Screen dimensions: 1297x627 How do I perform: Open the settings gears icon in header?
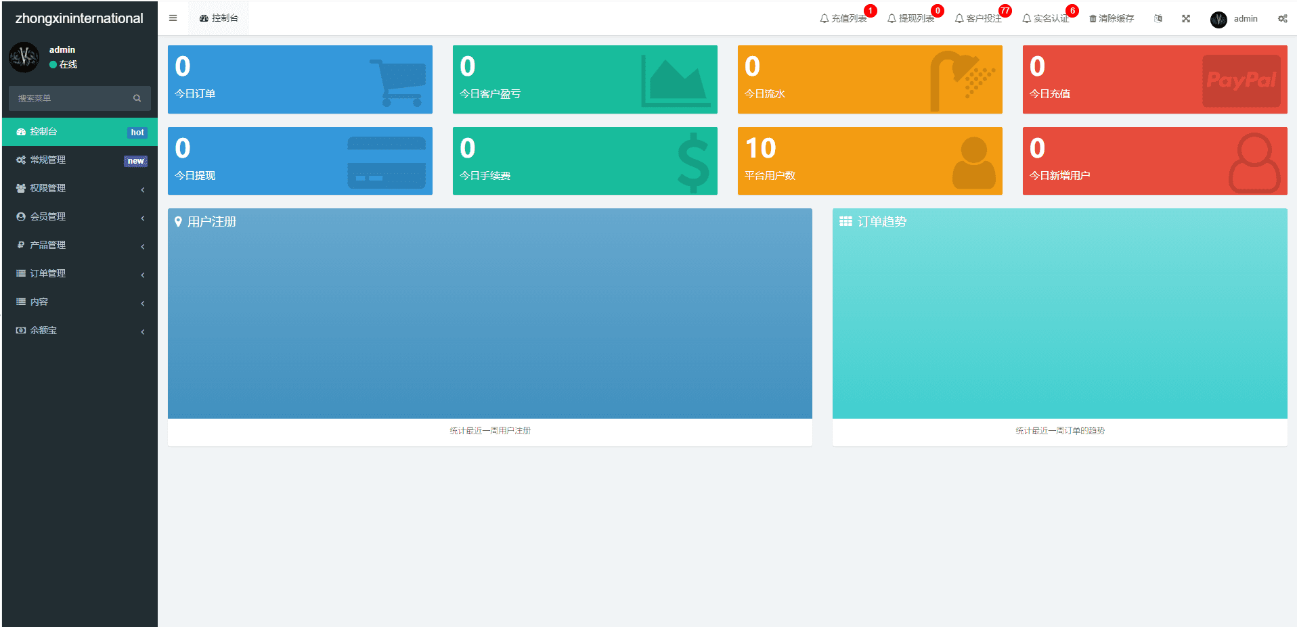[x=1282, y=18]
